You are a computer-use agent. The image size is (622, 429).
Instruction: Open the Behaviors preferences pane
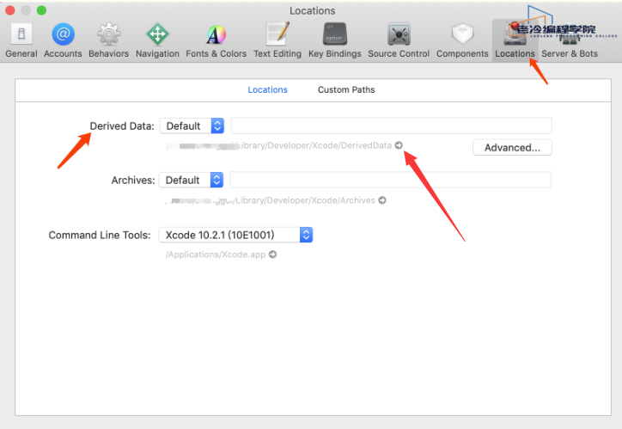pyautogui.click(x=109, y=40)
